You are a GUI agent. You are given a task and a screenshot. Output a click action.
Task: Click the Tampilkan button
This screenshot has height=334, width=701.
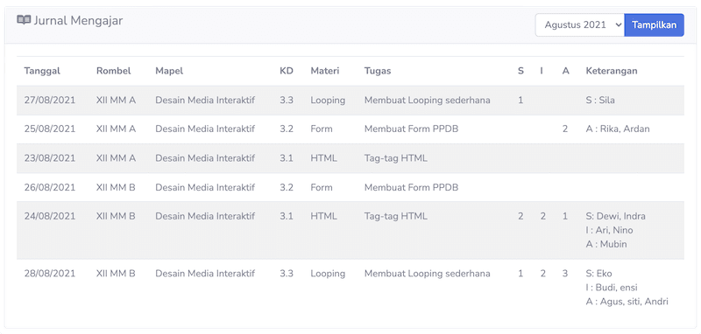click(x=654, y=25)
